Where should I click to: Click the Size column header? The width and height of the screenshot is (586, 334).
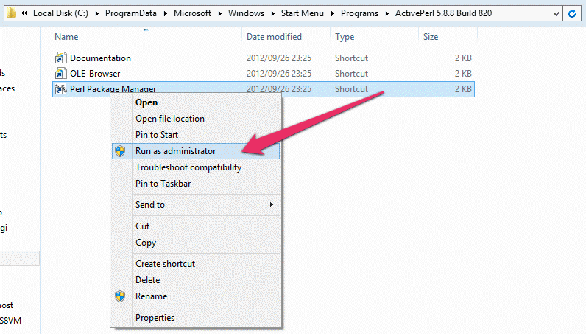click(431, 37)
